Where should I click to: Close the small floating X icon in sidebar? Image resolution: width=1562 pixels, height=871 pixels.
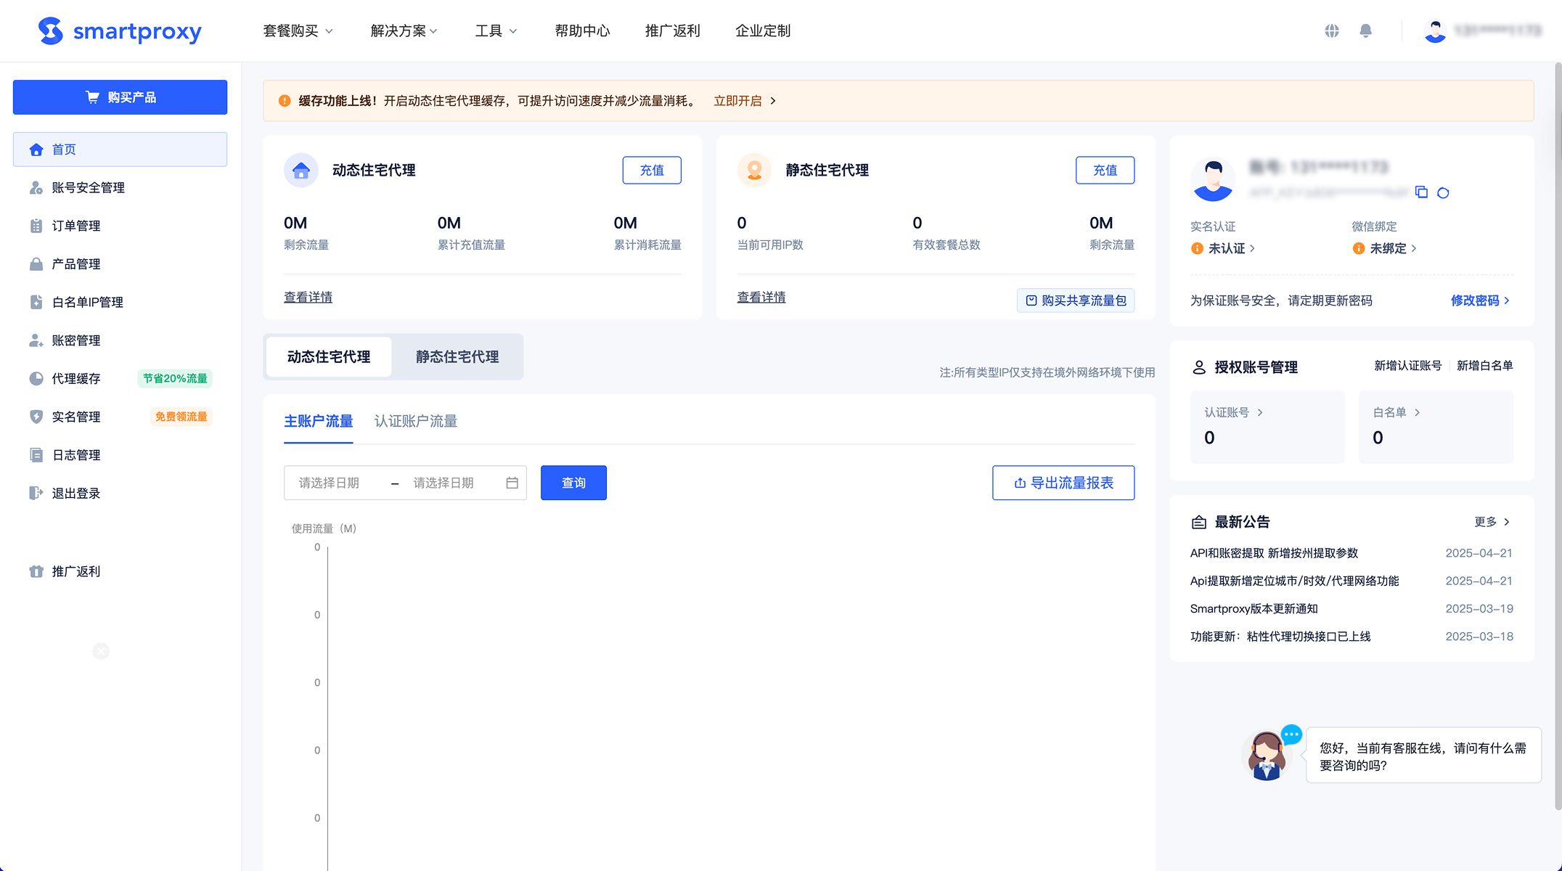(x=101, y=651)
